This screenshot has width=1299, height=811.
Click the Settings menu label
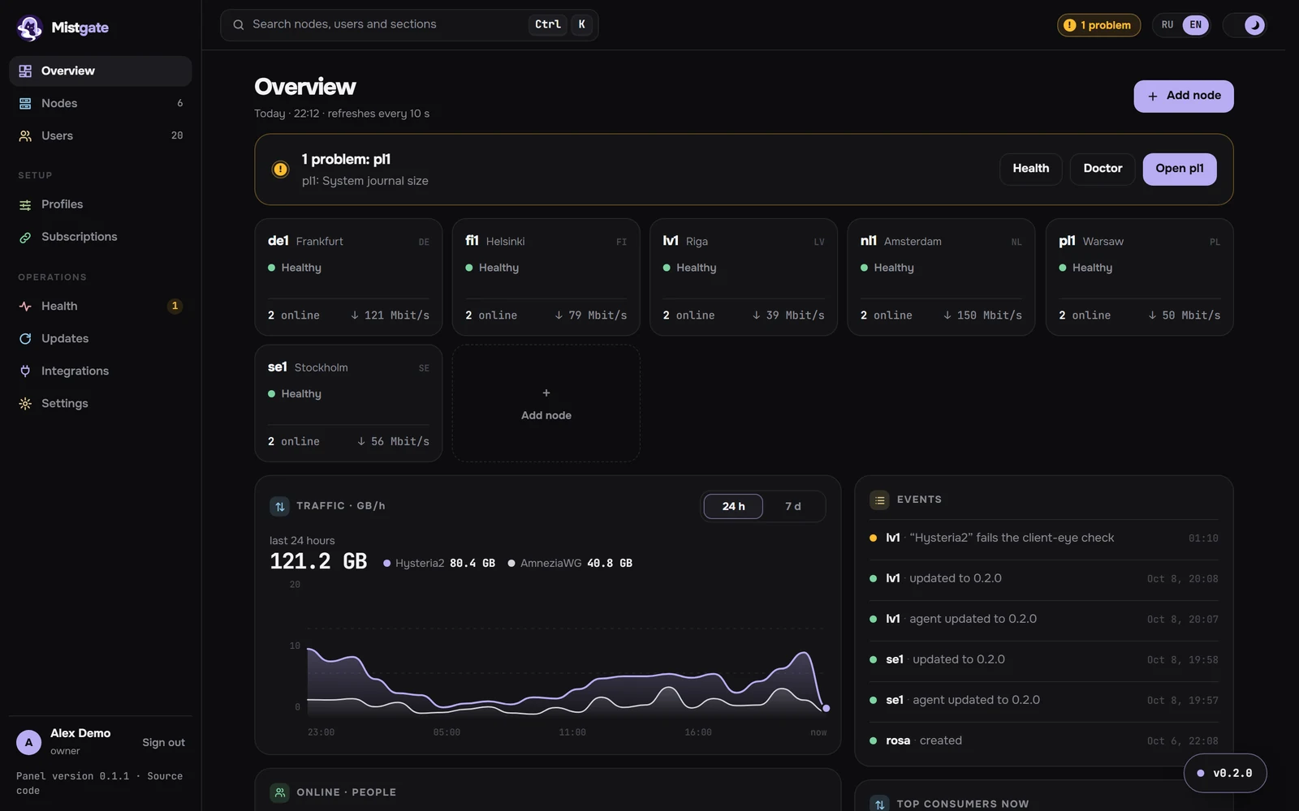click(65, 404)
